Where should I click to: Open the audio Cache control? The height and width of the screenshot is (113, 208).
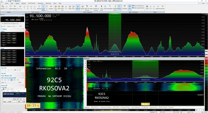(x=11, y=7)
